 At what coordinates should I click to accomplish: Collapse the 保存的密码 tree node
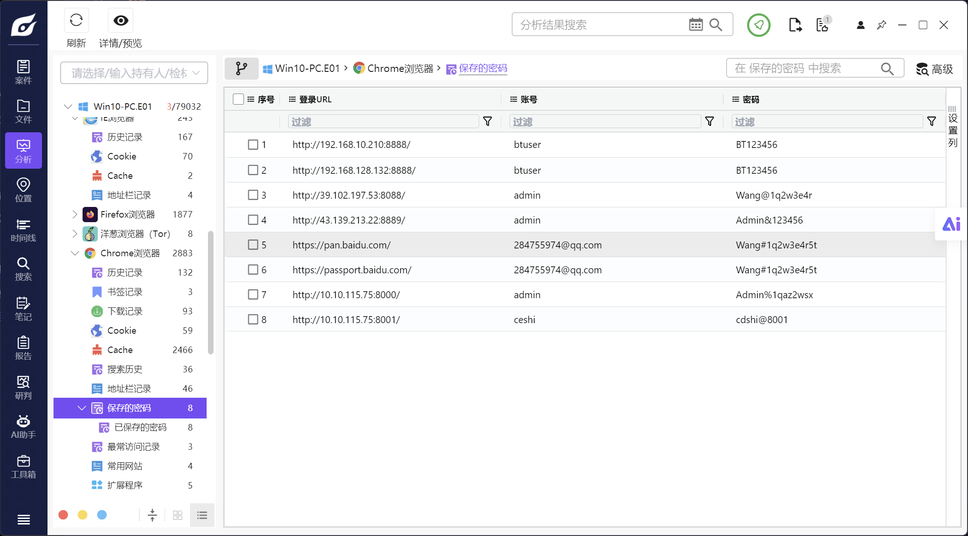coord(82,408)
